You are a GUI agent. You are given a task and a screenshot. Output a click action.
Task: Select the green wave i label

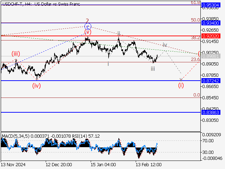pos(108,64)
